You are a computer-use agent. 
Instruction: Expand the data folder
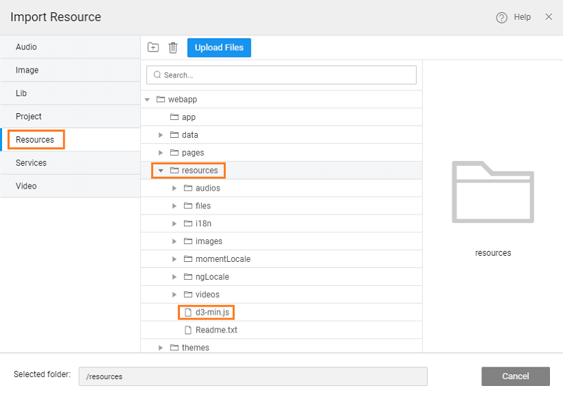coord(161,135)
